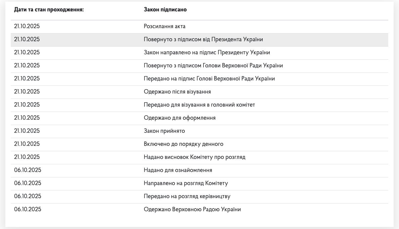Select 'Направлено на розгляд Комітету' row
Image resolution: width=399 pixels, height=229 pixels.
[186, 183]
